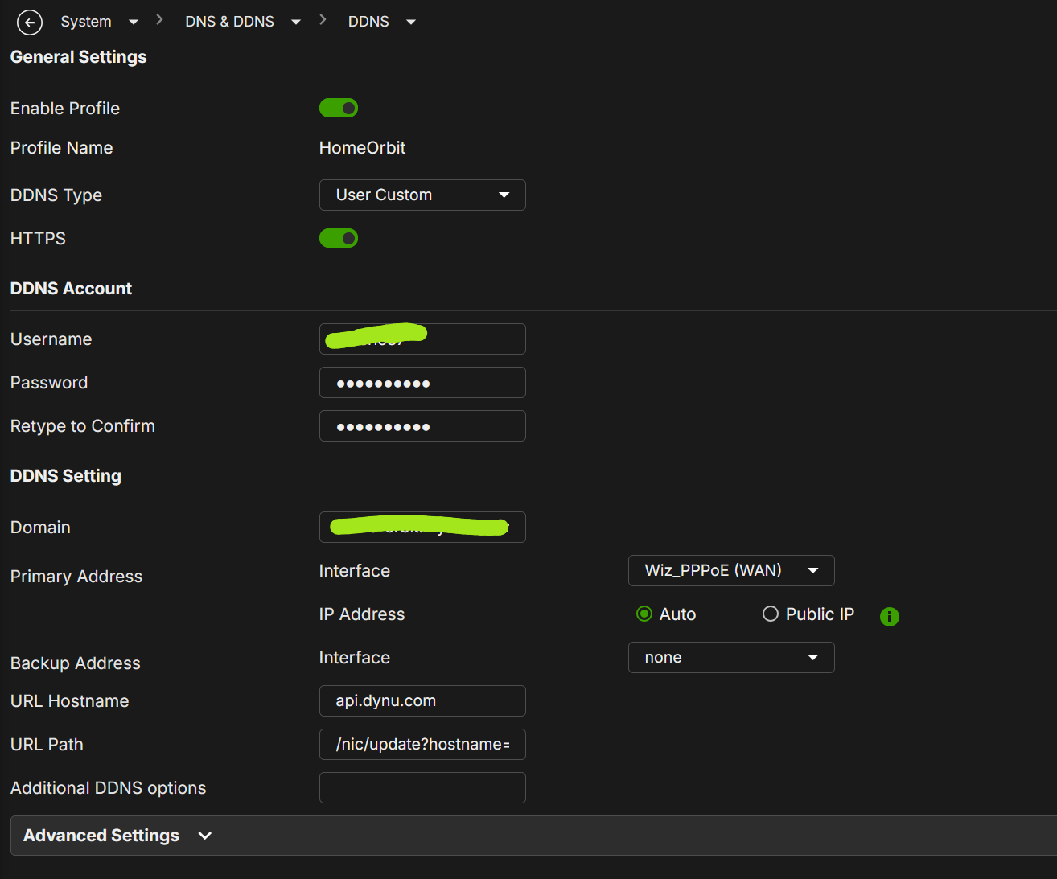Open the Backup Address Interface dropdown
Screen dimensions: 1057x879
pos(731,658)
